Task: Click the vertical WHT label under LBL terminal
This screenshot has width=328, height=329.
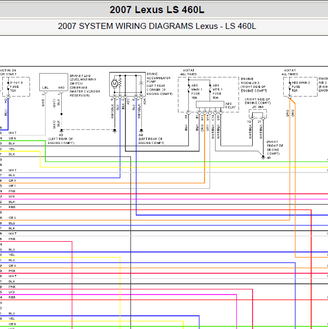Action: click(43, 103)
